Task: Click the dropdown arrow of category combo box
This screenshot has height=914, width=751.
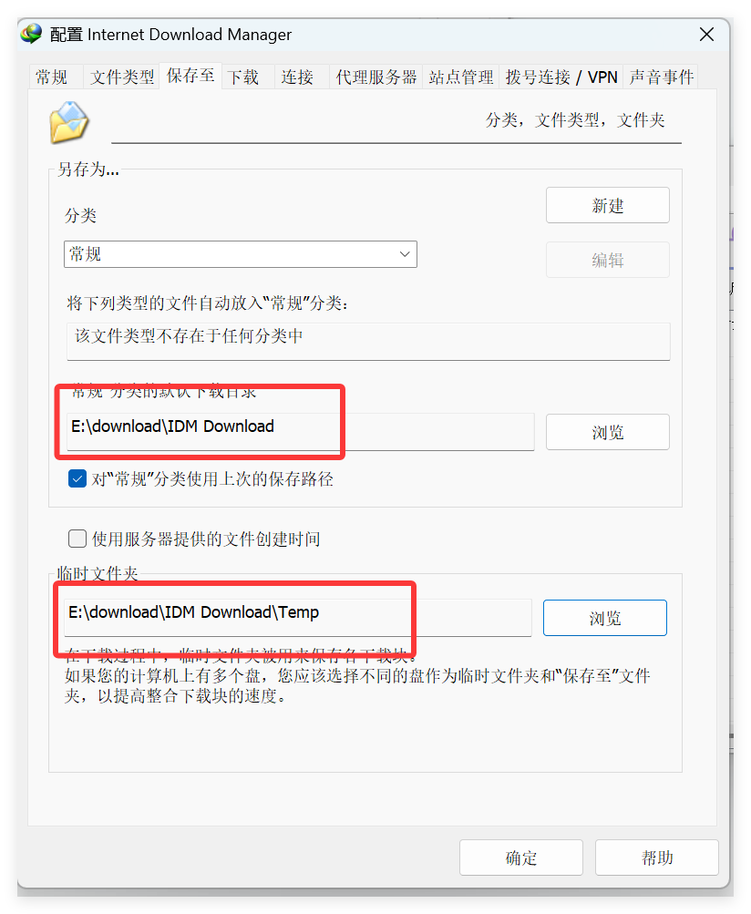Action: pyautogui.click(x=405, y=254)
